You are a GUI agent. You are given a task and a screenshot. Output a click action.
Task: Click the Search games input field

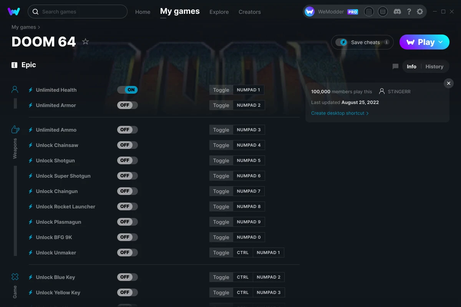coord(78,12)
